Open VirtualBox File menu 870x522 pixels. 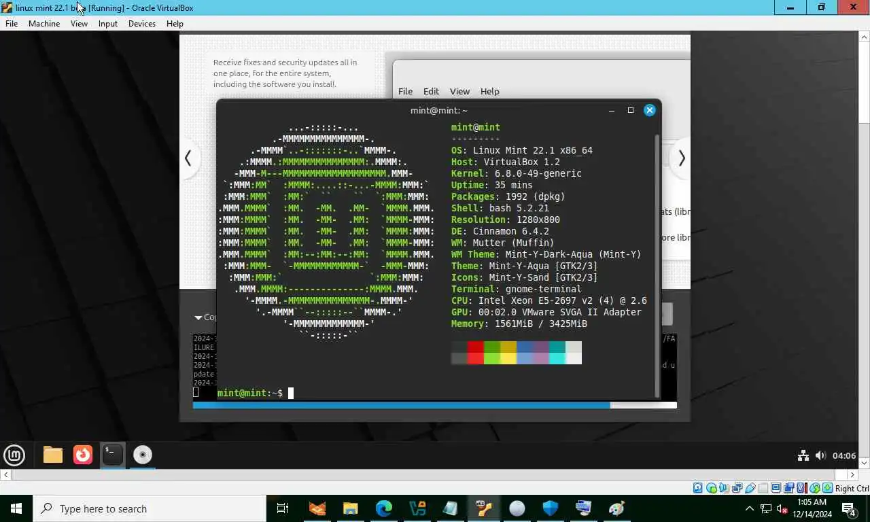tap(12, 23)
